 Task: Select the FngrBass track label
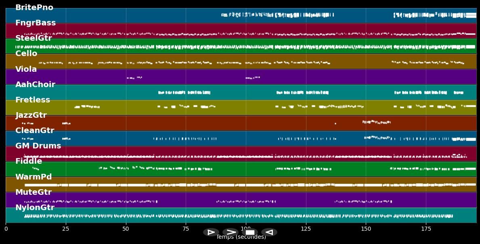coord(36,23)
